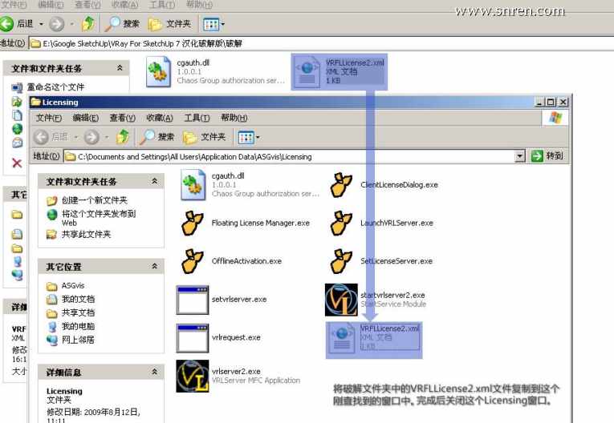Viewport: 614px width, 423px height.
Task: Click Search (搜索) in back window toolbar
Action: 123,24
